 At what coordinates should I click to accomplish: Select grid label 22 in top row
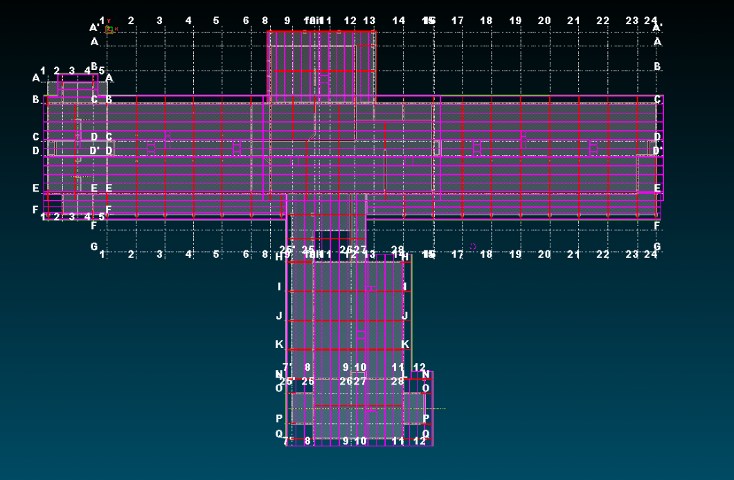tap(603, 21)
